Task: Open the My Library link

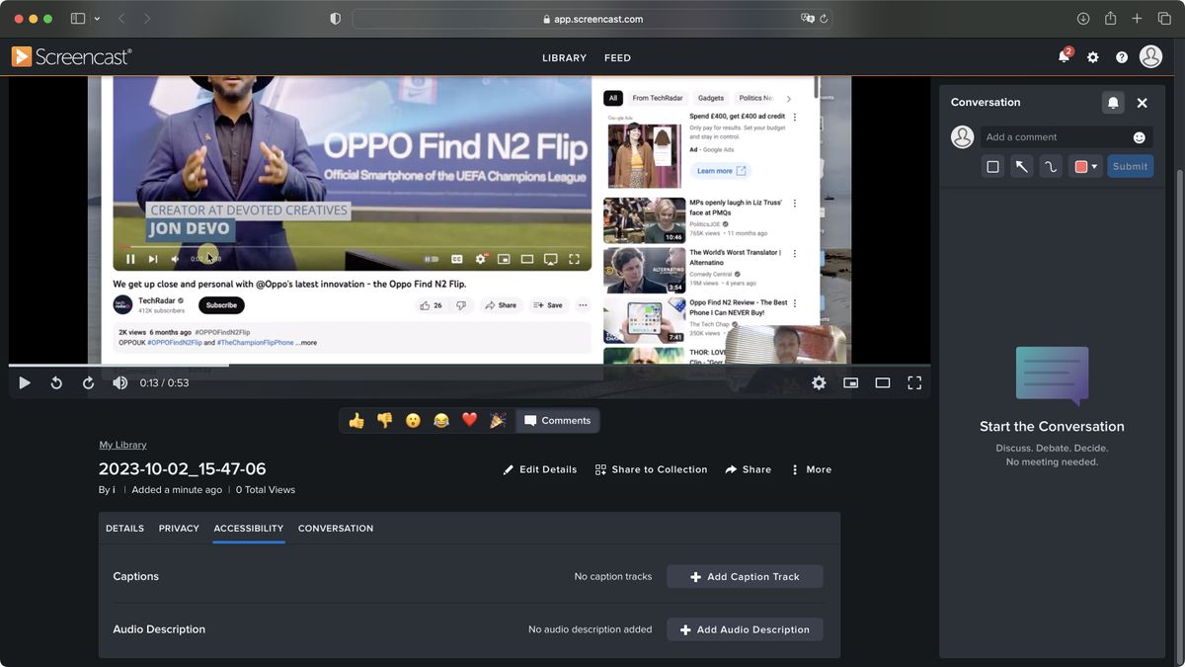Action: pos(122,444)
